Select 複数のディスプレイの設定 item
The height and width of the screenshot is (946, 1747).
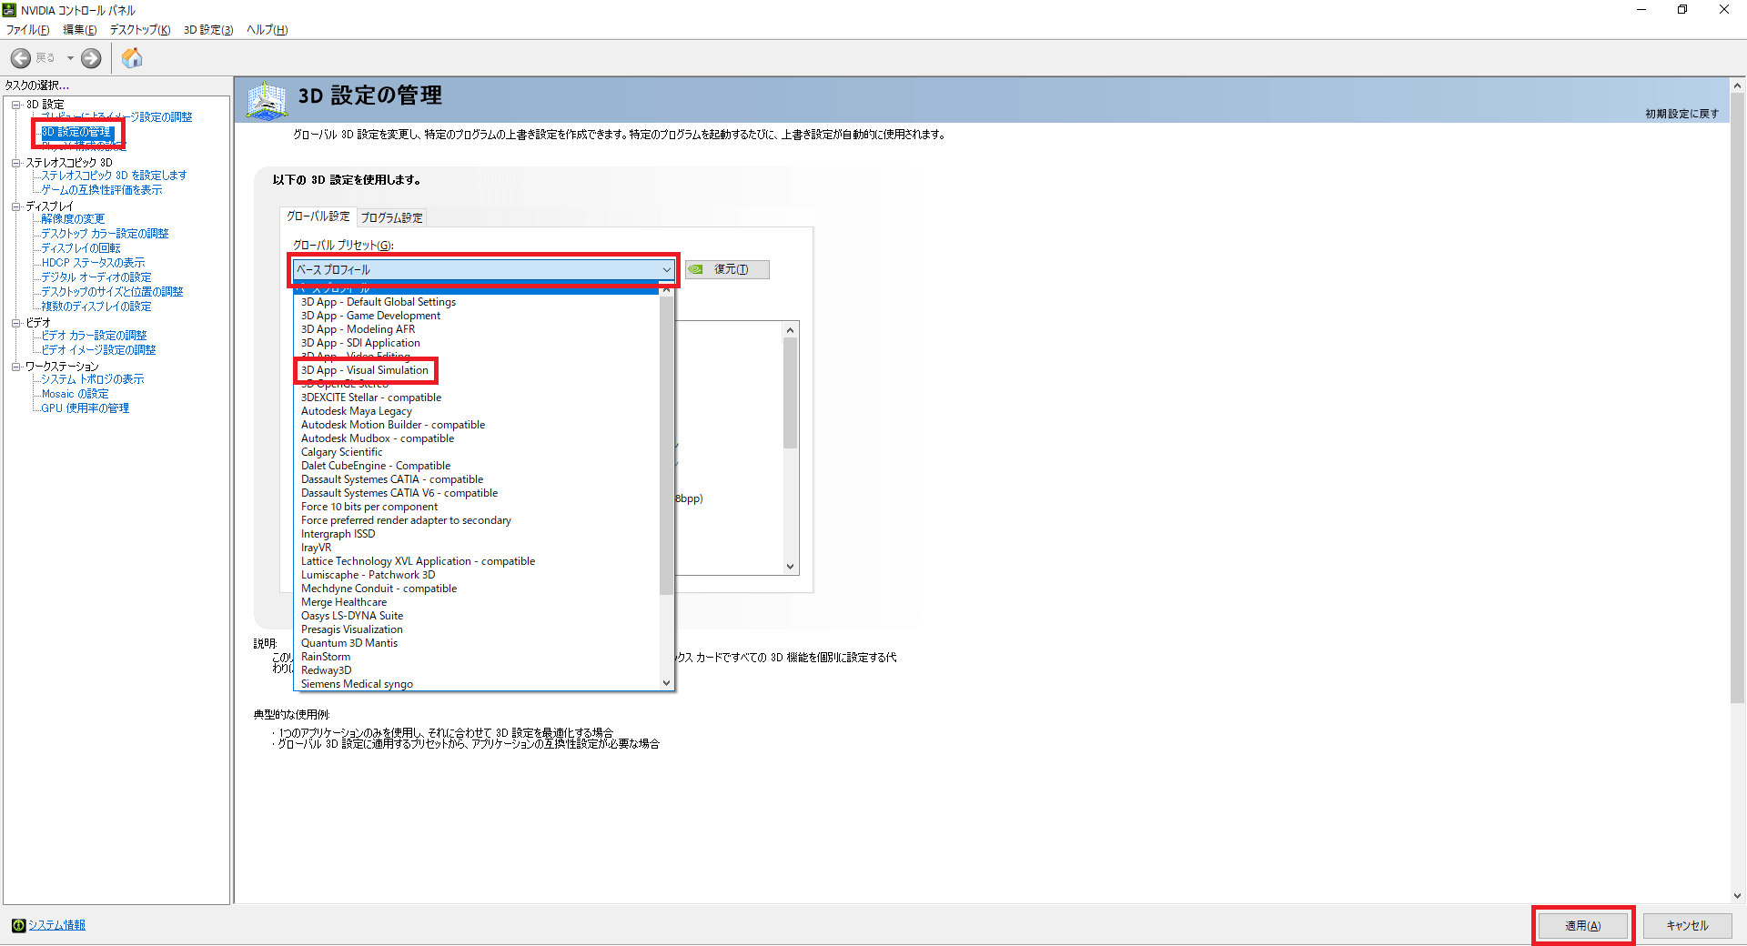(96, 307)
